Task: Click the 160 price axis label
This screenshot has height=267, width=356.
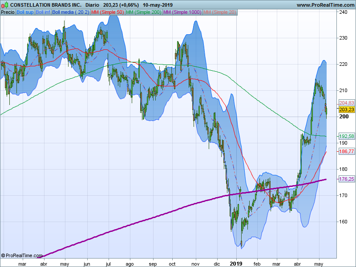Action: [x=343, y=222]
